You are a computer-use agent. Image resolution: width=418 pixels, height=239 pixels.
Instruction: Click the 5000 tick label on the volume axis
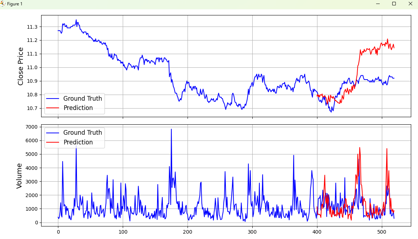pos(32,154)
